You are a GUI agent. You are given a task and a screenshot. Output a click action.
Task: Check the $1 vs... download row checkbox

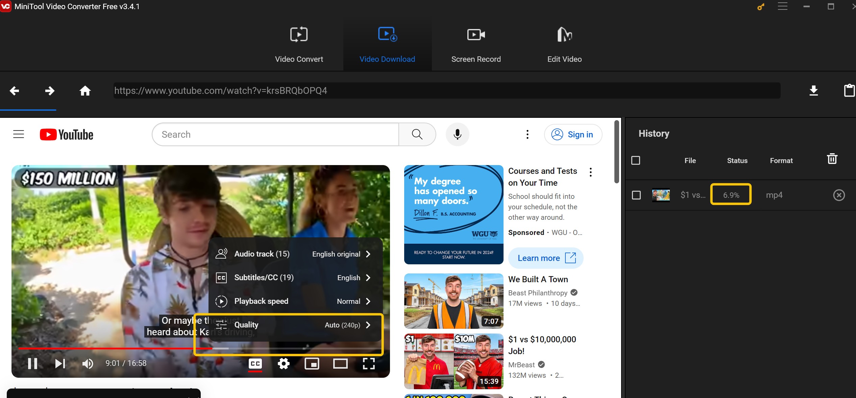636,195
